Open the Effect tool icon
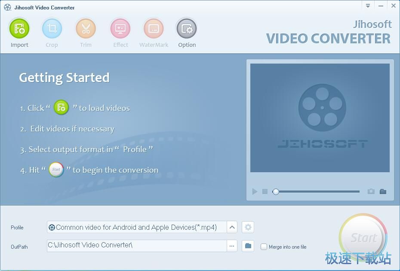Image resolution: width=400 pixels, height=271 pixels. [x=120, y=28]
